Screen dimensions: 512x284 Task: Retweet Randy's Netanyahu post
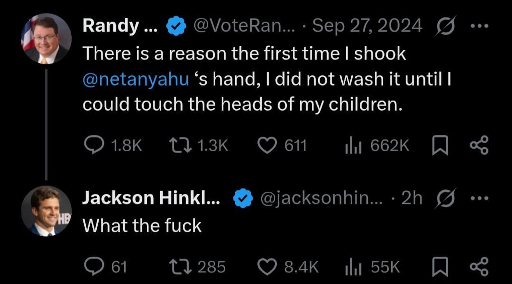click(x=180, y=145)
